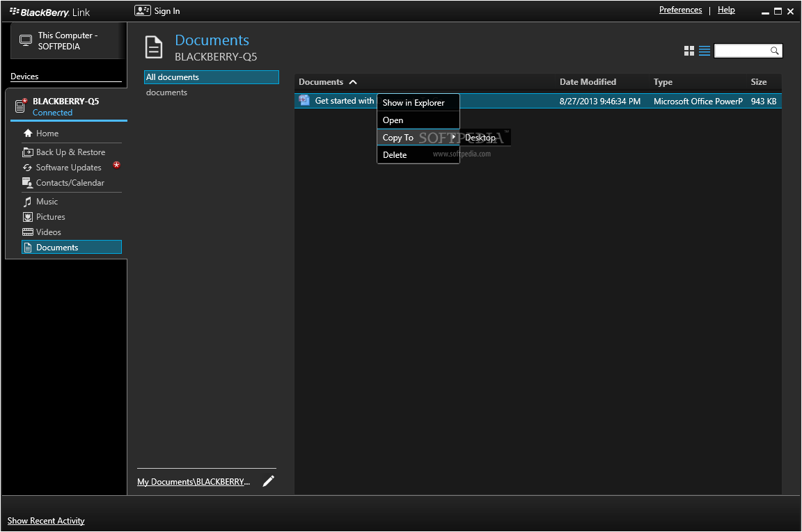
Task: Open the Home section label
Action: [x=47, y=134]
